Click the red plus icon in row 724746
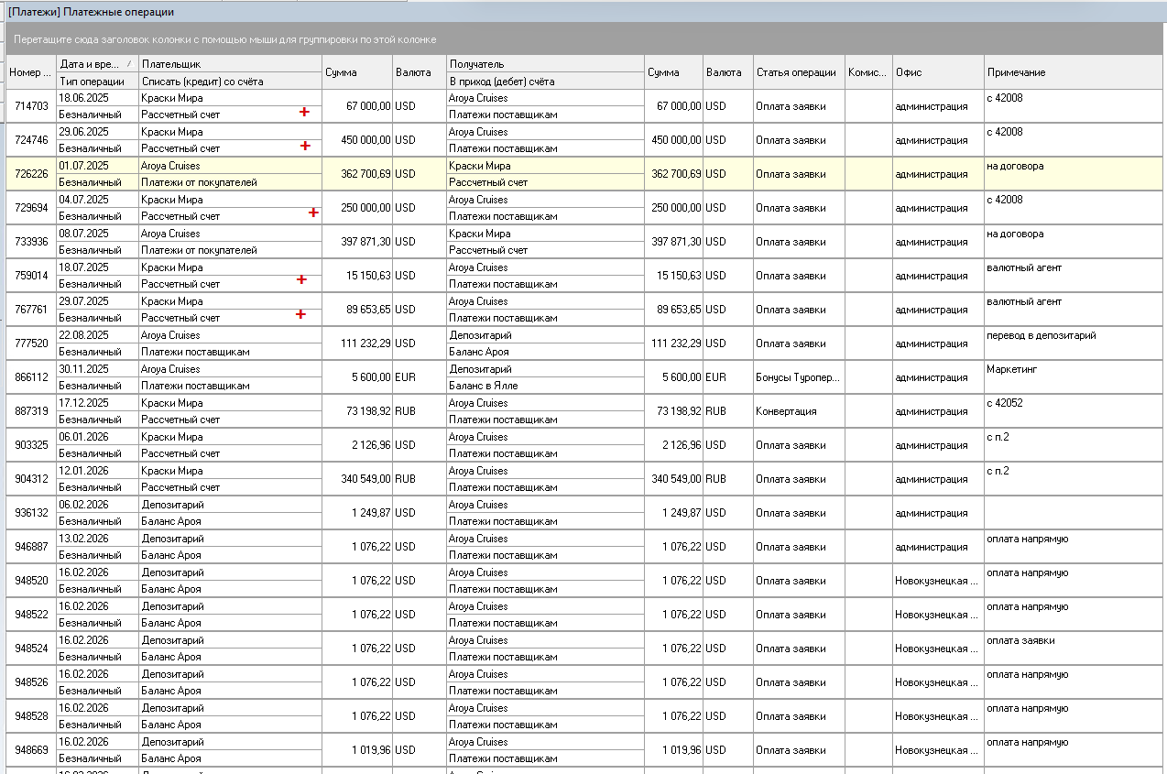This screenshot has width=1167, height=774. 305,146
